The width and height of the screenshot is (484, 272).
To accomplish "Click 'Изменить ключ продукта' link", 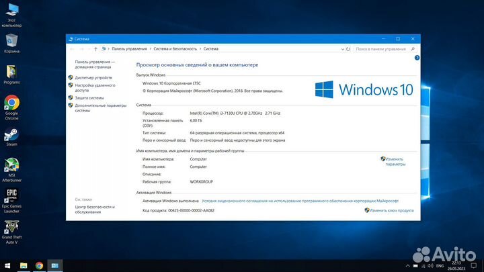I will point(391,210).
